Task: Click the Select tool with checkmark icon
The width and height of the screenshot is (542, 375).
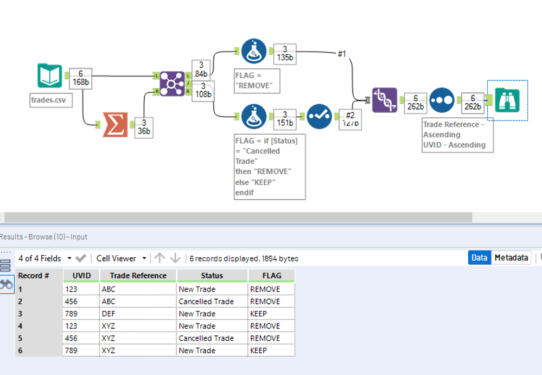Action: tap(320, 117)
